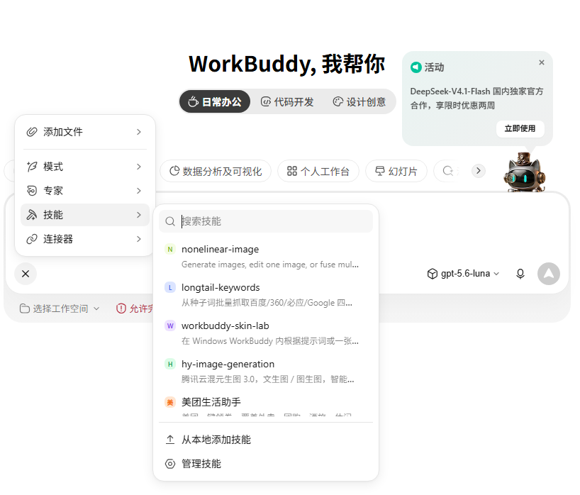Select the 技能 menu entry

click(84, 215)
